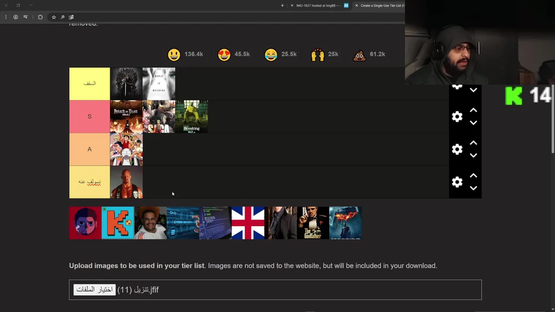
Task: Click the zoom magnifier icon in address bar
Action: coord(62,17)
